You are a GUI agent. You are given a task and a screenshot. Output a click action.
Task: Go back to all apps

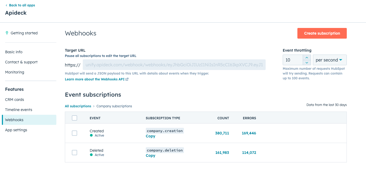point(22,5)
